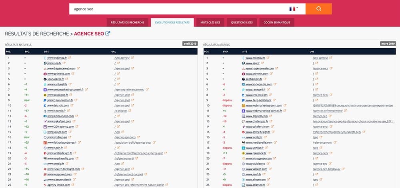The width and height of the screenshot is (400, 188).
Task: Open external link icon beside AGENCE SEO heading
Action: 108,33
